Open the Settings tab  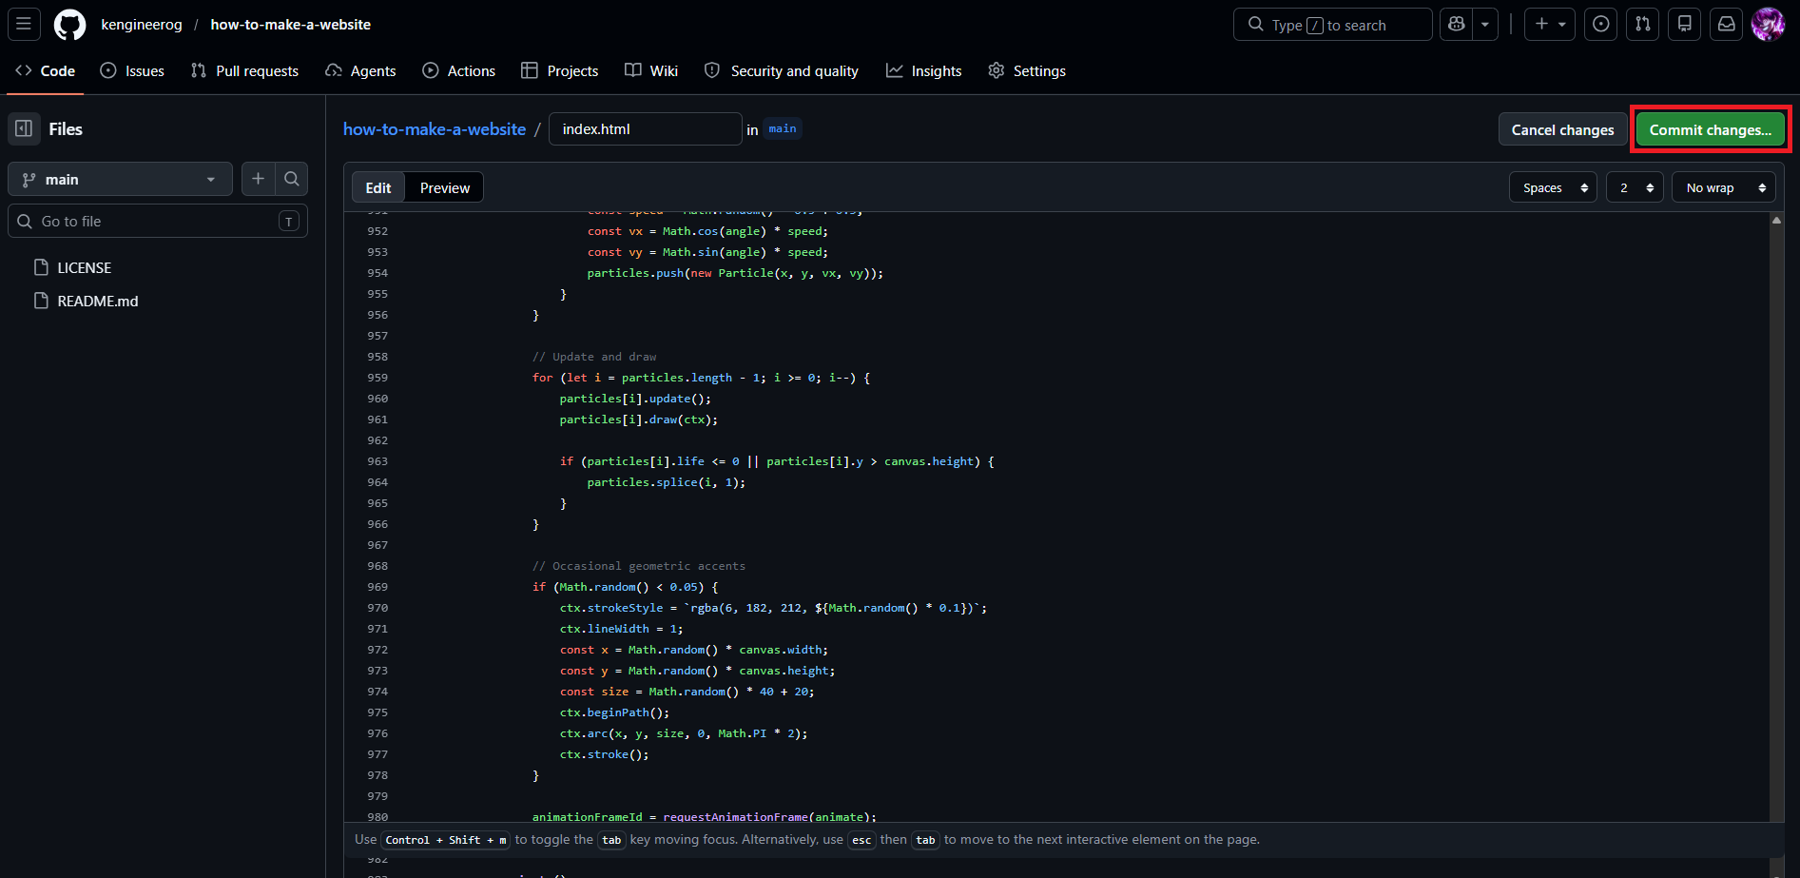[x=1027, y=71]
